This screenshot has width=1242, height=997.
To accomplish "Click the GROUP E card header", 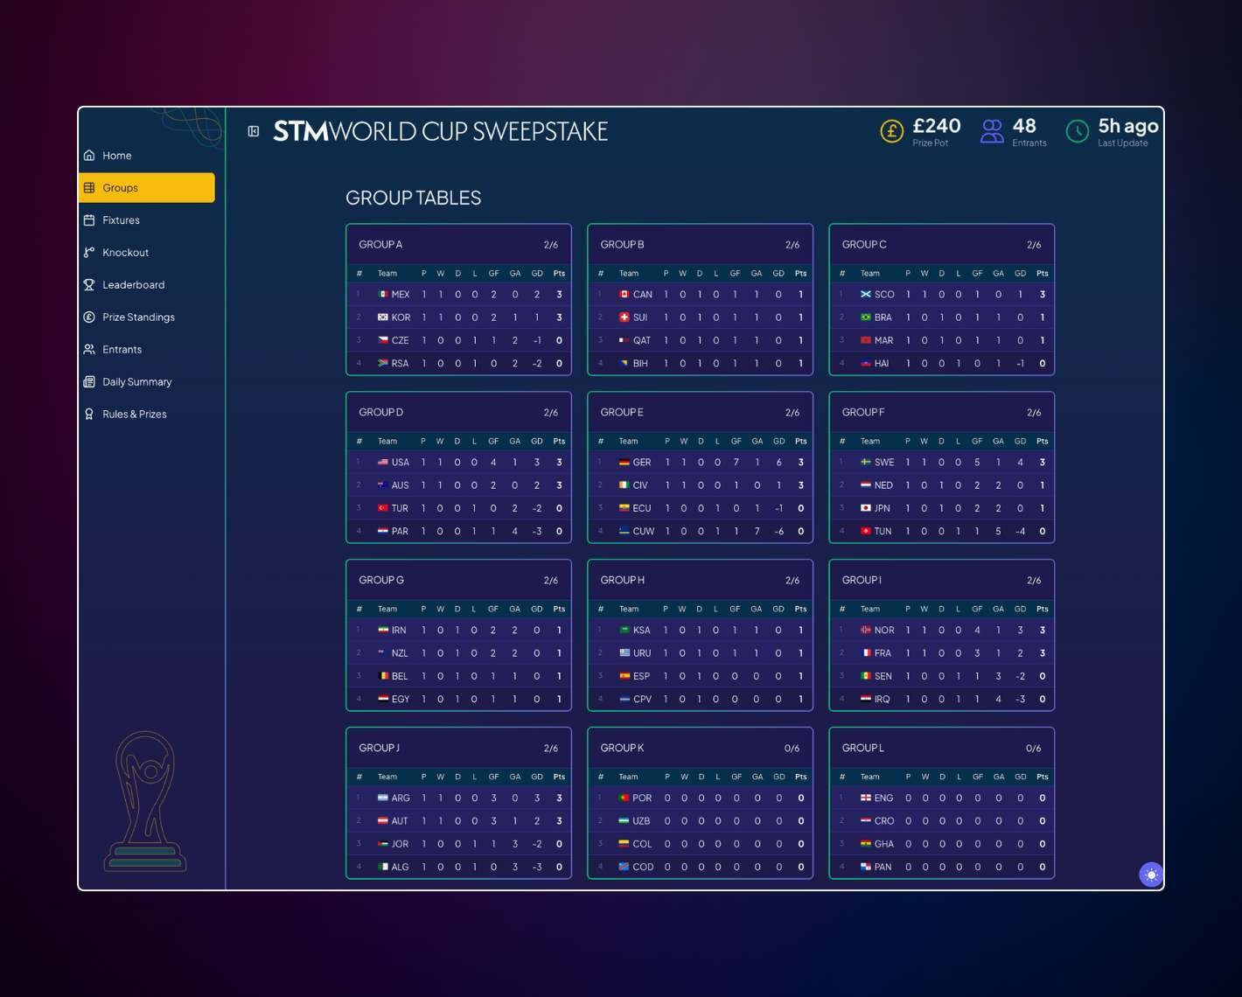I will point(700,413).
